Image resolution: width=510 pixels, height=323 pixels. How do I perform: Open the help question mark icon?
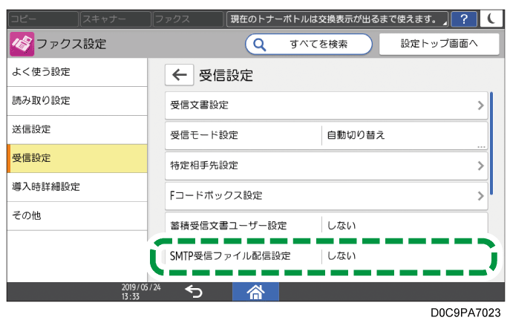pos(464,19)
